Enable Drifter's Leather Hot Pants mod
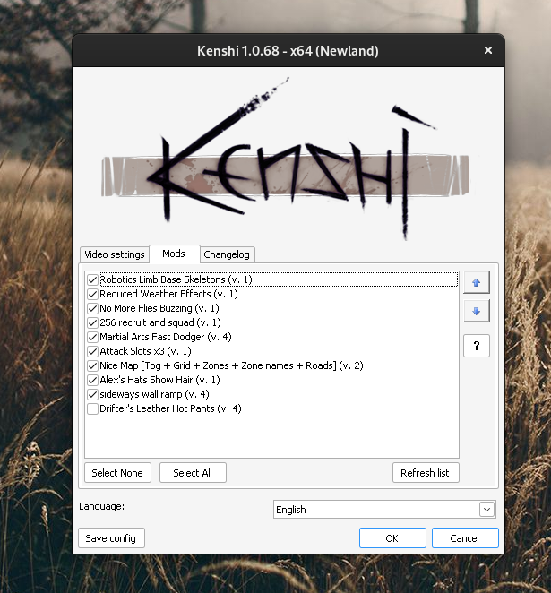Viewport: 551px width, 593px height. pos(92,408)
